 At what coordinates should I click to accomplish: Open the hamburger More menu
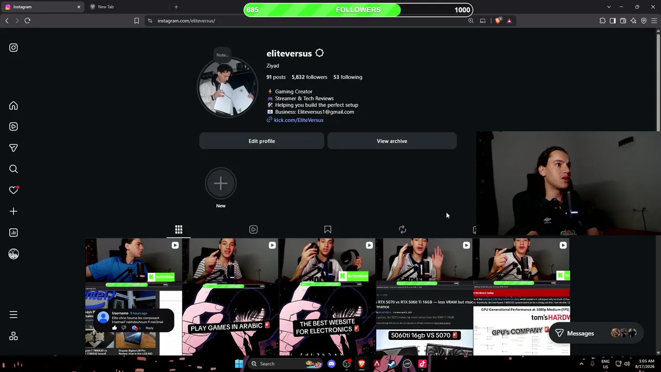pyautogui.click(x=13, y=315)
